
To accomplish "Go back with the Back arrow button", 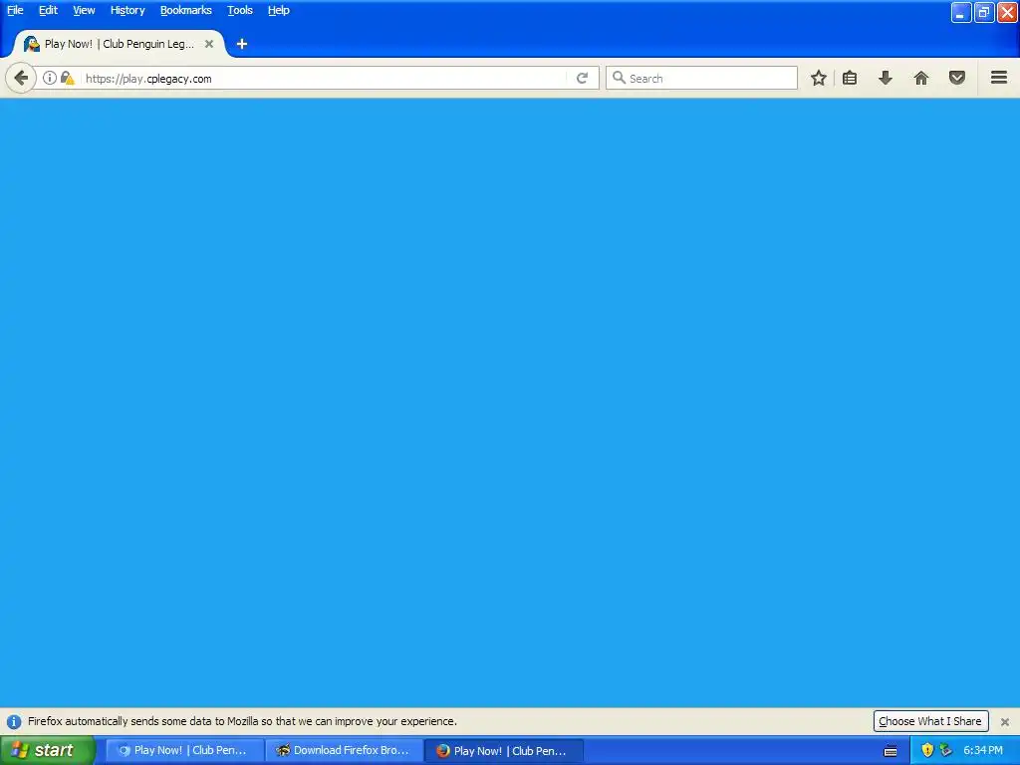I will 21,78.
